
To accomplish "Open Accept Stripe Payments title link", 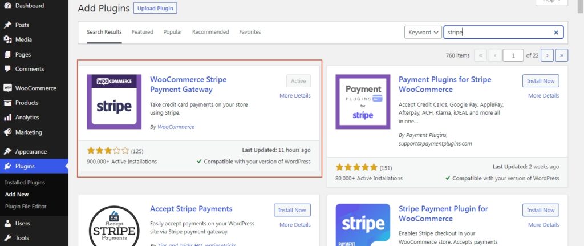I will (191, 209).
